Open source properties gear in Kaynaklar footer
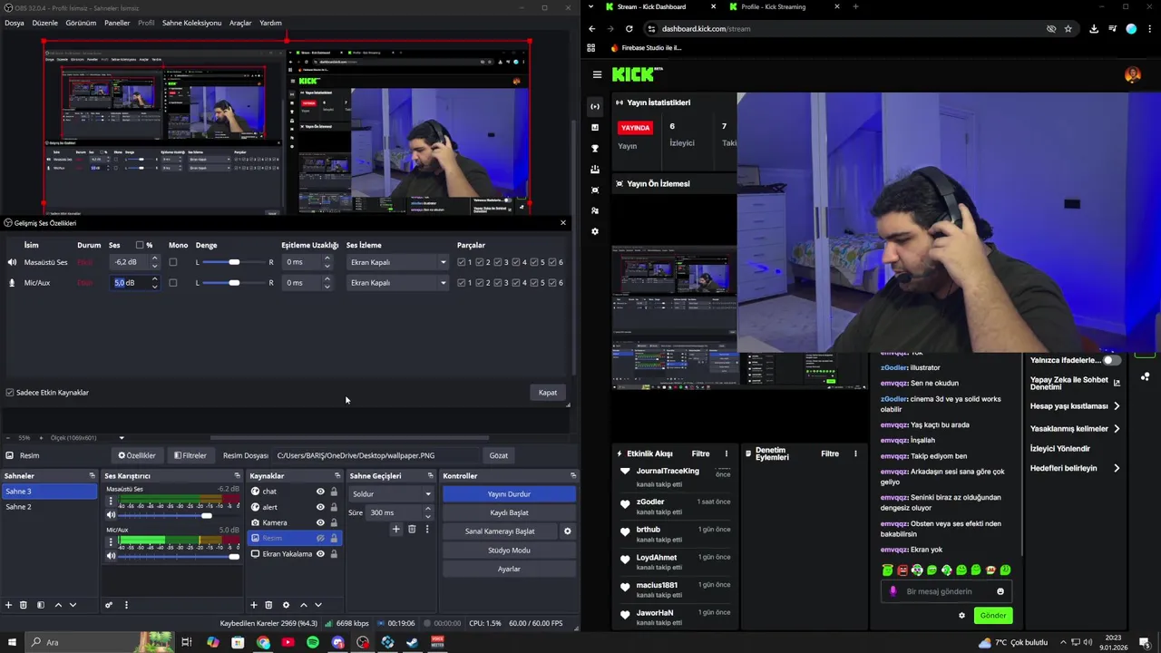1161x653 pixels. pos(286,605)
